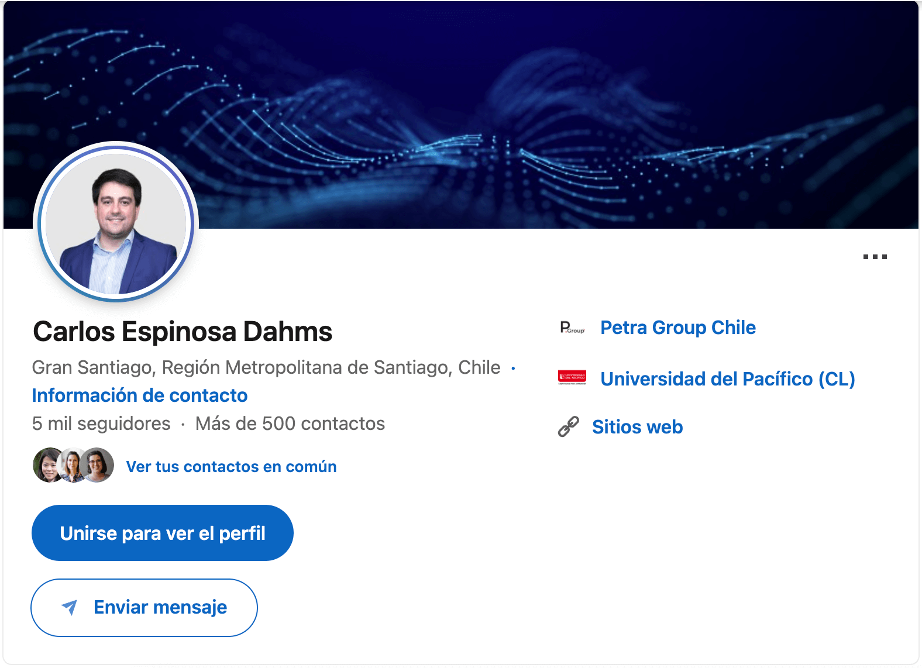
Task: Click the rightmost mutual contact avatar
Action: coord(98,465)
